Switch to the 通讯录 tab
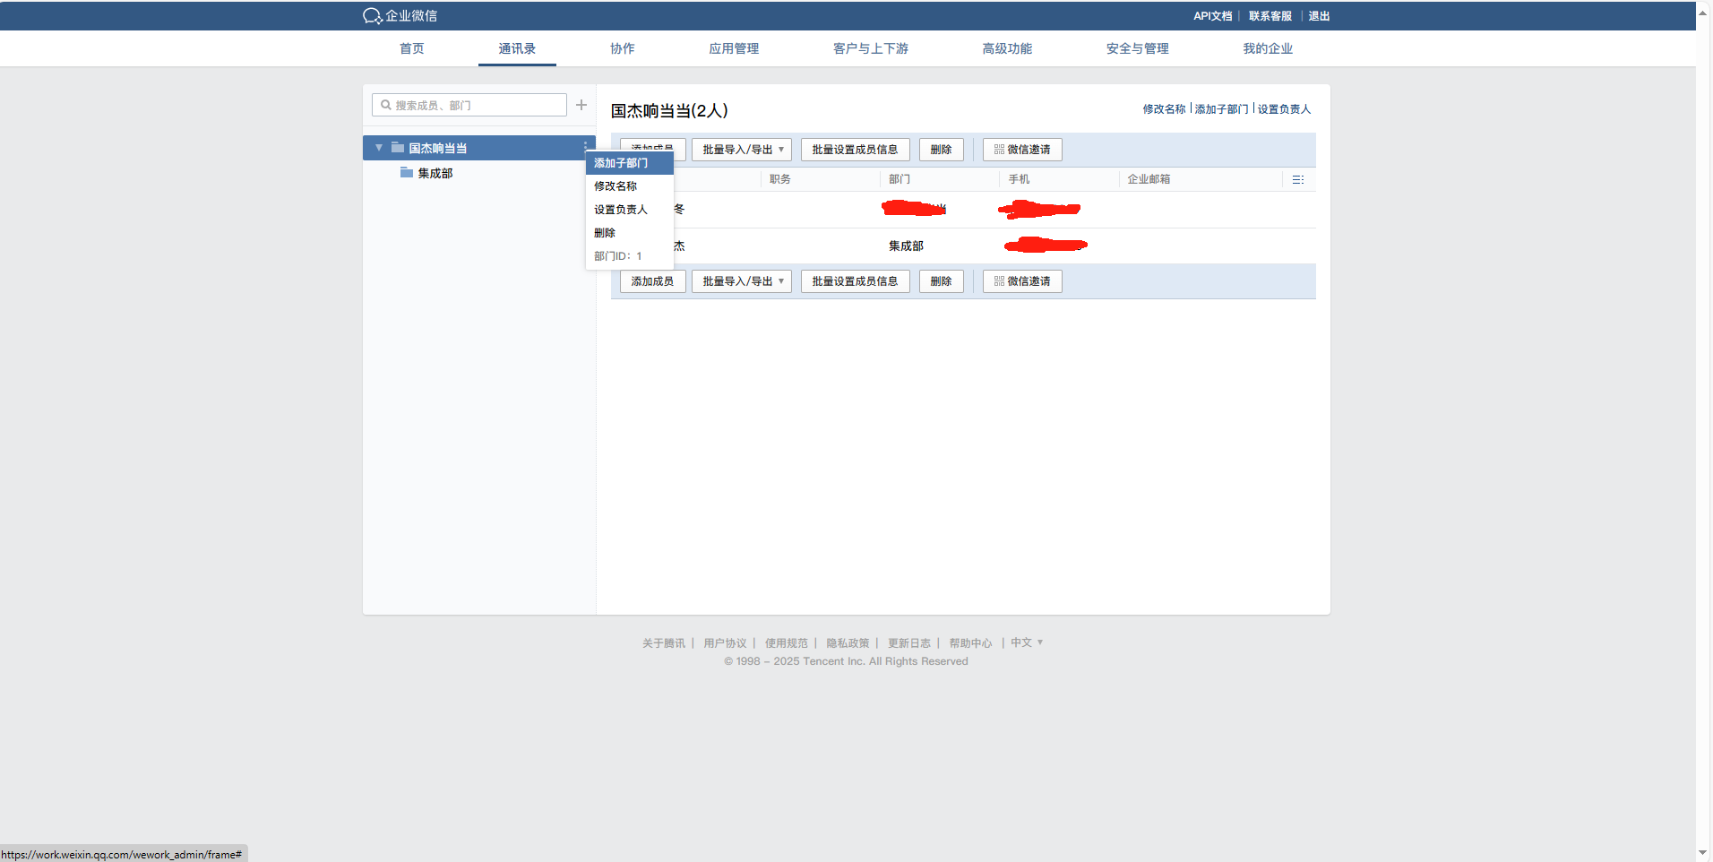This screenshot has height=862, width=1713. coord(517,48)
